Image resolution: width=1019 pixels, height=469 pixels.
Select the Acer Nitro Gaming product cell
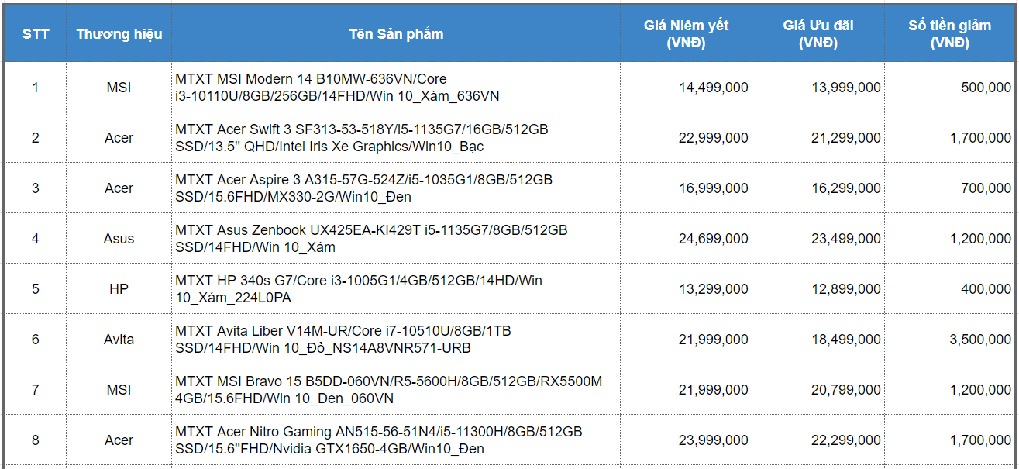point(396,440)
